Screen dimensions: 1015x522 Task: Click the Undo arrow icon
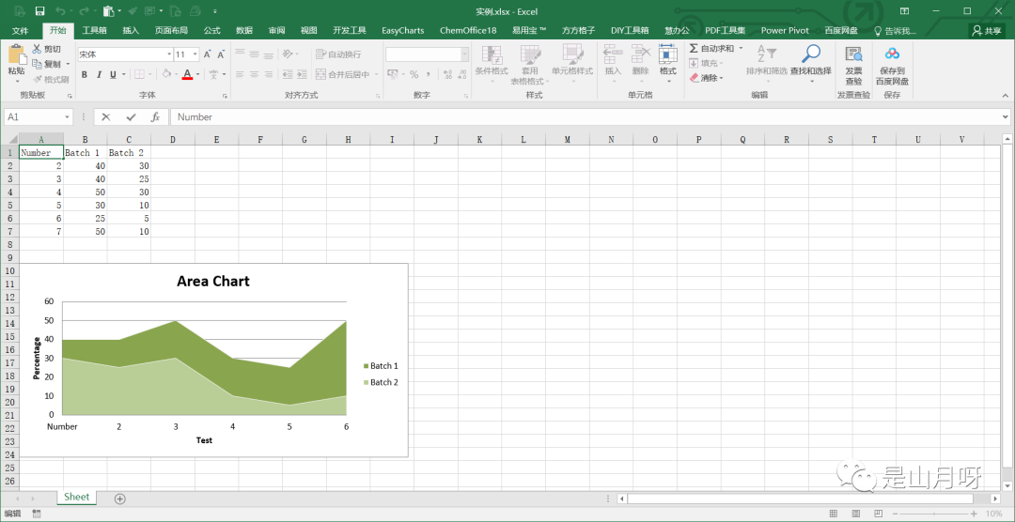click(x=59, y=11)
